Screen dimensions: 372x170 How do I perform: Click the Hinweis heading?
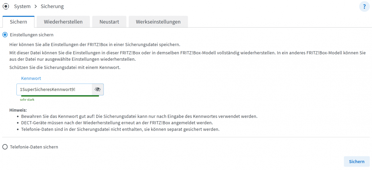click(18, 110)
